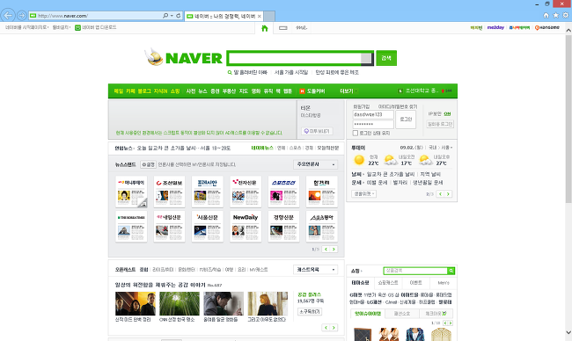Click the 로그인 login button
Viewport: 572px width, 341px height.
click(x=406, y=120)
